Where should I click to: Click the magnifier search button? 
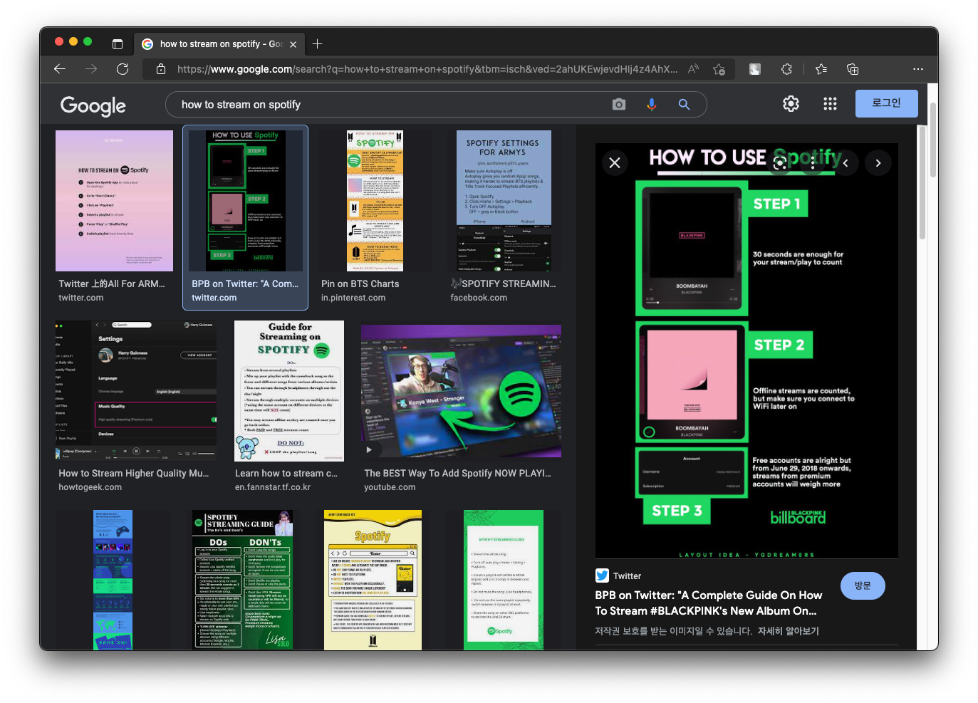pos(684,105)
